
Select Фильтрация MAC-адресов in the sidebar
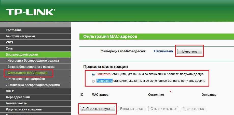tap(27, 73)
